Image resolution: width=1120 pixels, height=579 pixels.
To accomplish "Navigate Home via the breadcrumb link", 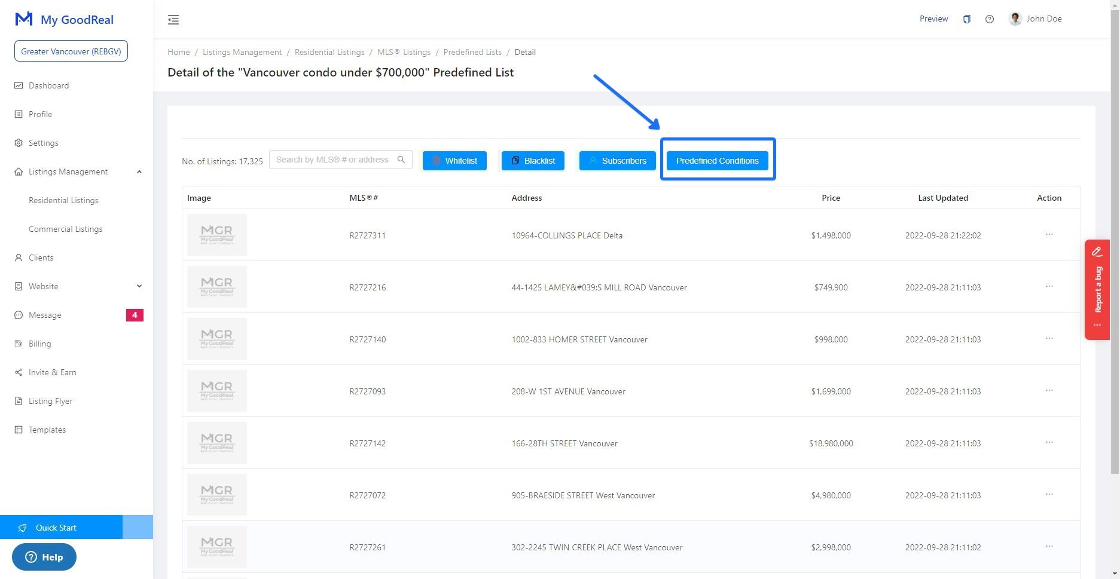I will click(178, 52).
